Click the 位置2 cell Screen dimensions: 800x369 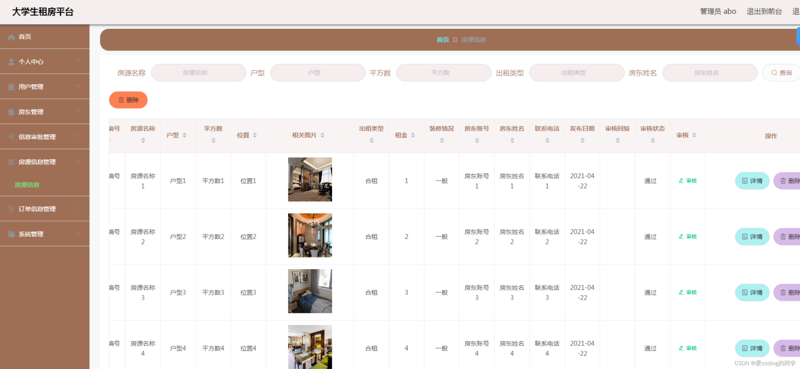pyautogui.click(x=248, y=237)
